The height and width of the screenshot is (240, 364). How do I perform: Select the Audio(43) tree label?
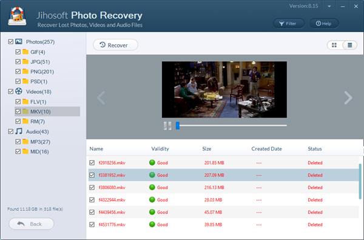point(38,132)
